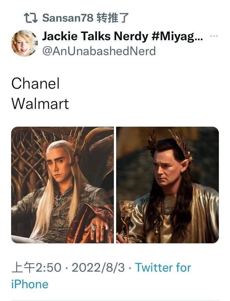Click the 2022/8/3 date text
The image size is (230, 301).
[98, 267]
